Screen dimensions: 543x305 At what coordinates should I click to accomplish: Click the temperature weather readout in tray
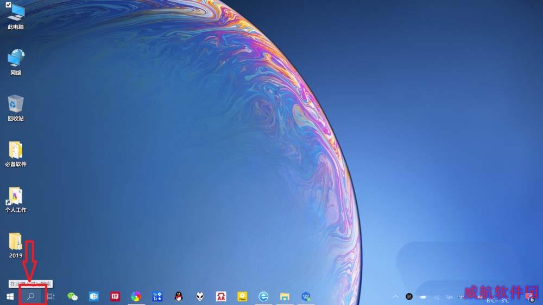click(x=497, y=301)
